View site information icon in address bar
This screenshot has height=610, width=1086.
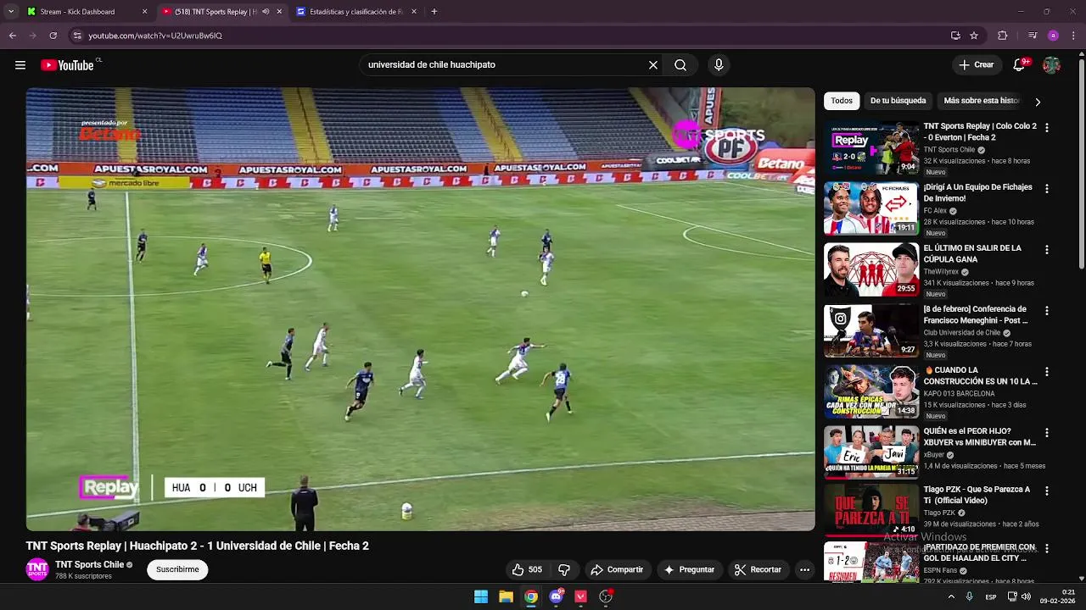pos(77,36)
